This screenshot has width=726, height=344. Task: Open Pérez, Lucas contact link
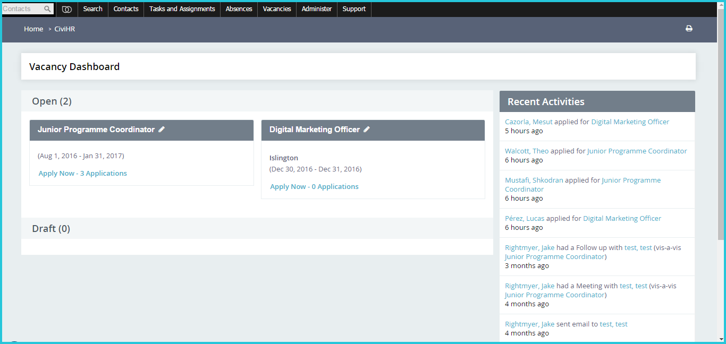[525, 219]
